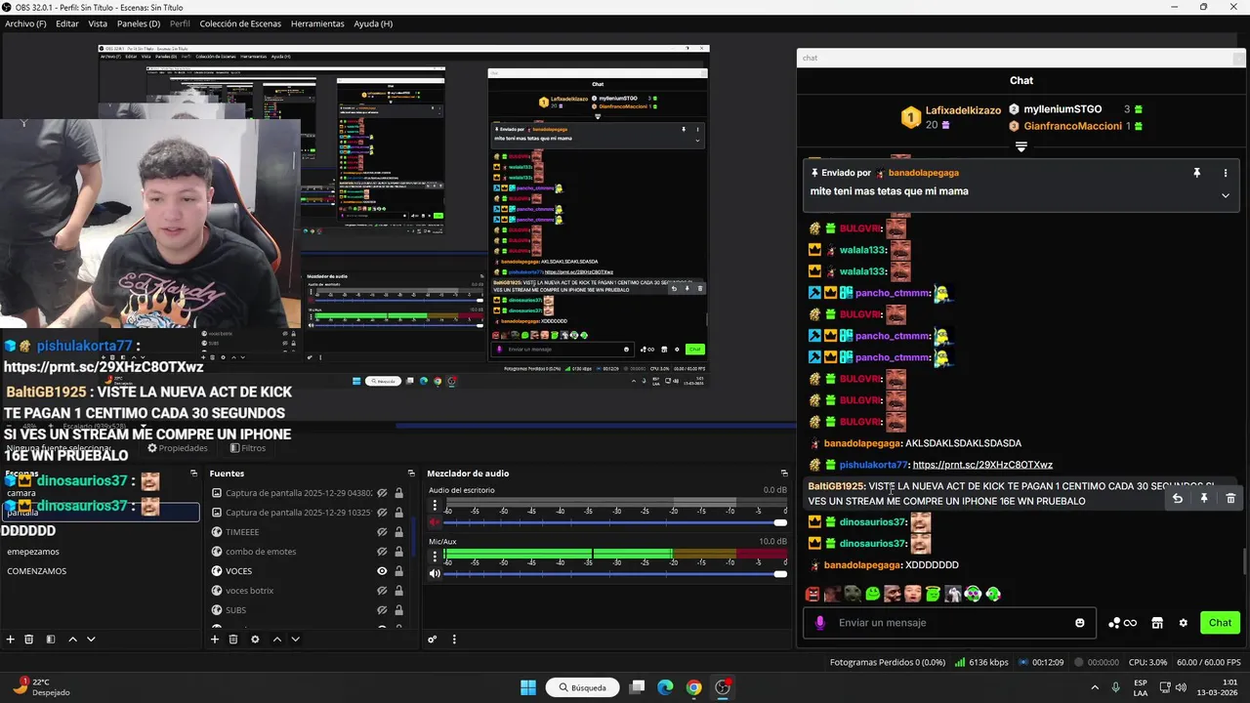The image size is (1250, 703).
Task: Pick the green smiley quick emote
Action: 873,594
